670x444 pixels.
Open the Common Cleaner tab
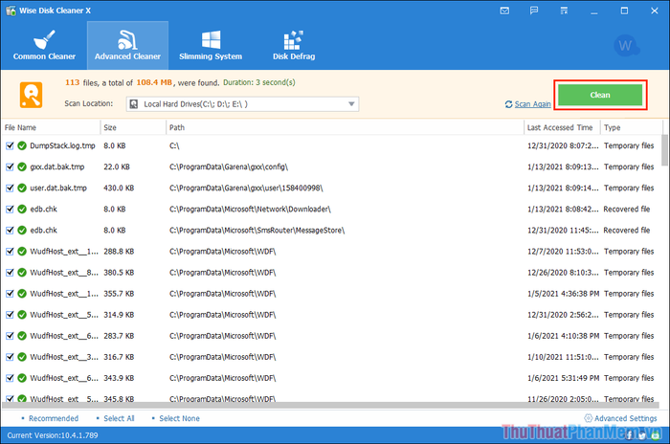(x=44, y=45)
